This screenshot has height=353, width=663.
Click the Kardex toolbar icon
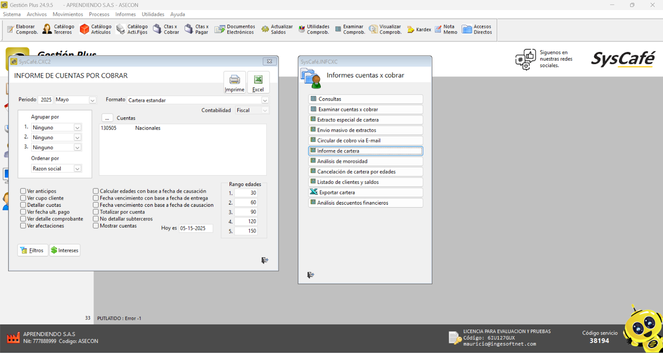[419, 29]
